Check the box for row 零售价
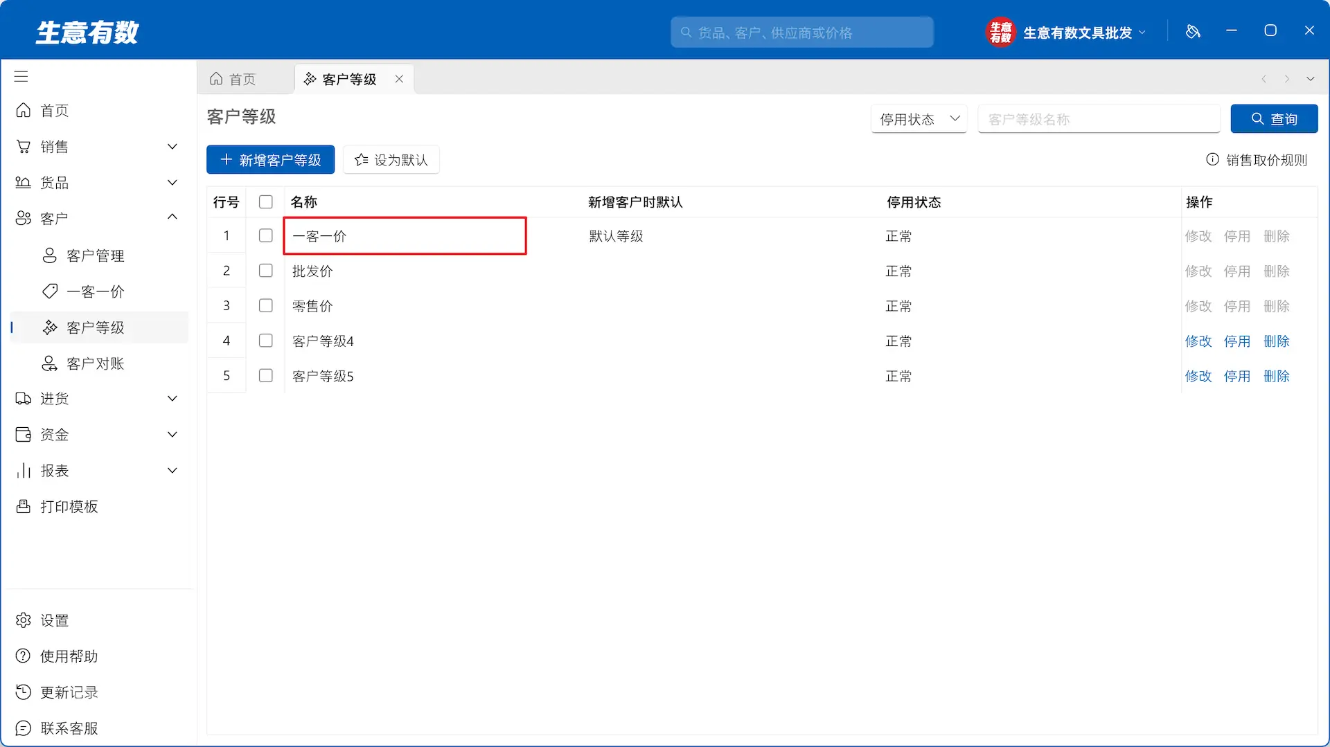Viewport: 1330px width, 747px height. pyautogui.click(x=265, y=305)
